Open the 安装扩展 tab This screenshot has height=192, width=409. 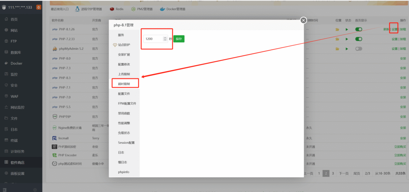click(x=124, y=55)
